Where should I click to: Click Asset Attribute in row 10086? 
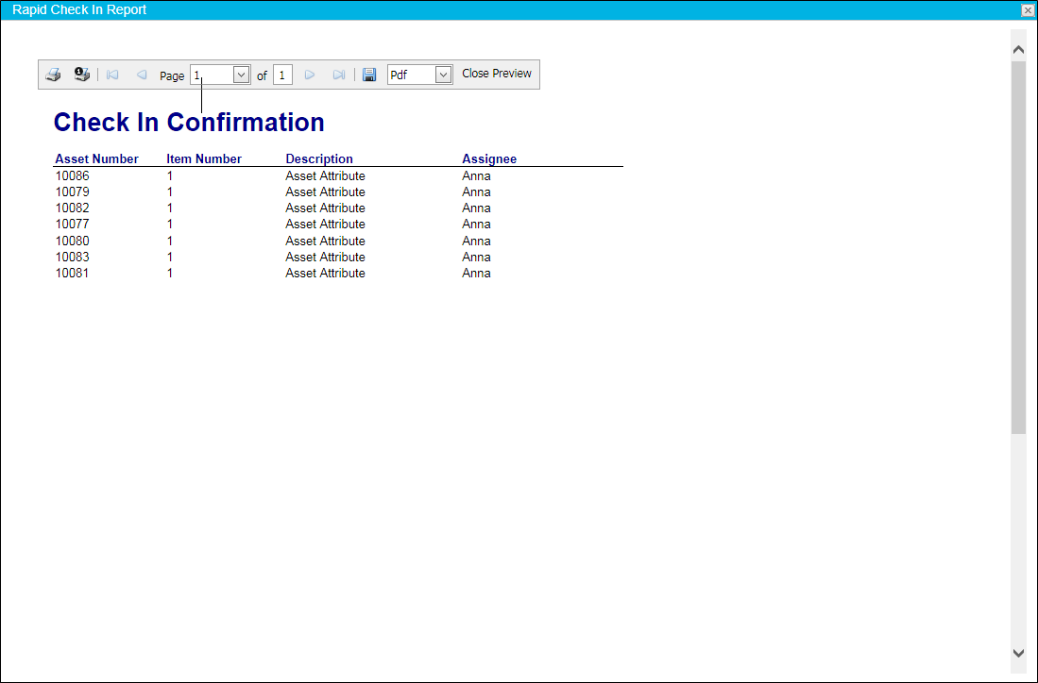325,175
